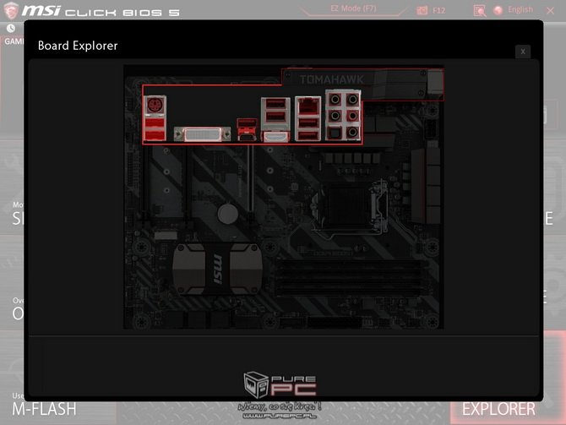The height and width of the screenshot is (425, 566).
Task: Select middle-left audio jack
Action: coord(335,116)
